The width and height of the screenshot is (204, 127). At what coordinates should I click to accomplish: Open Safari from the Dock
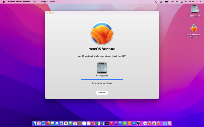(x=43, y=123)
